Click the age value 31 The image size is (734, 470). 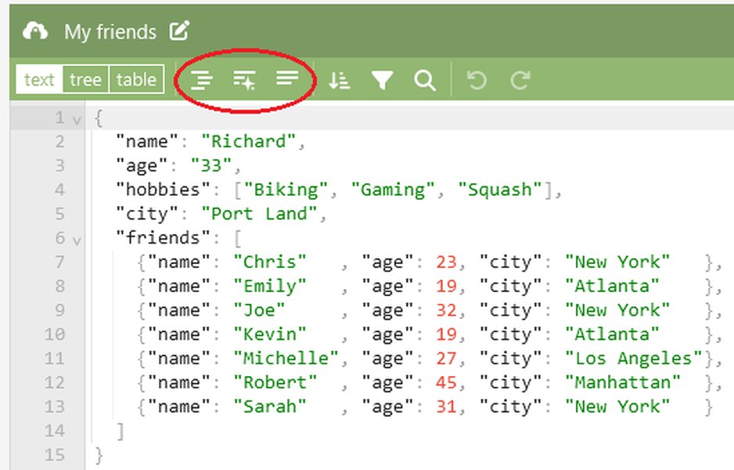pyautogui.click(x=446, y=407)
